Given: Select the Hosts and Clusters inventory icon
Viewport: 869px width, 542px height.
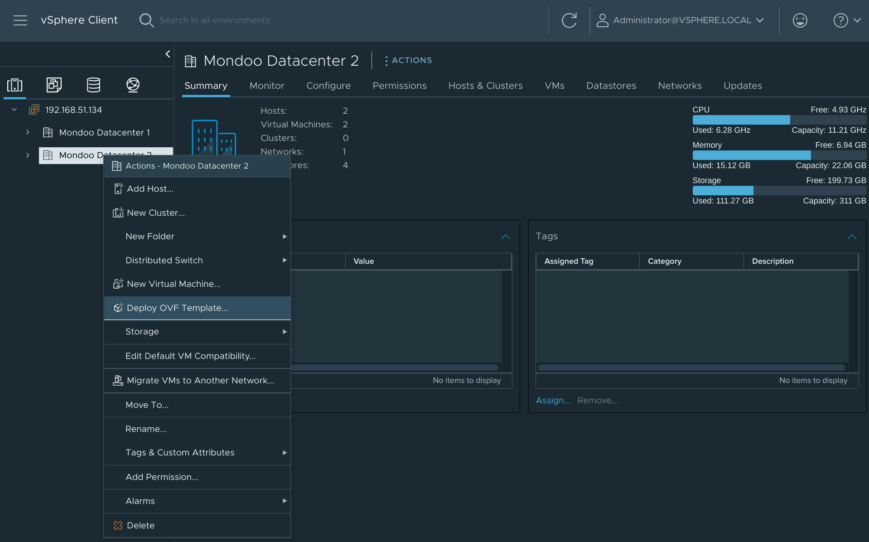Looking at the screenshot, I should [14, 85].
